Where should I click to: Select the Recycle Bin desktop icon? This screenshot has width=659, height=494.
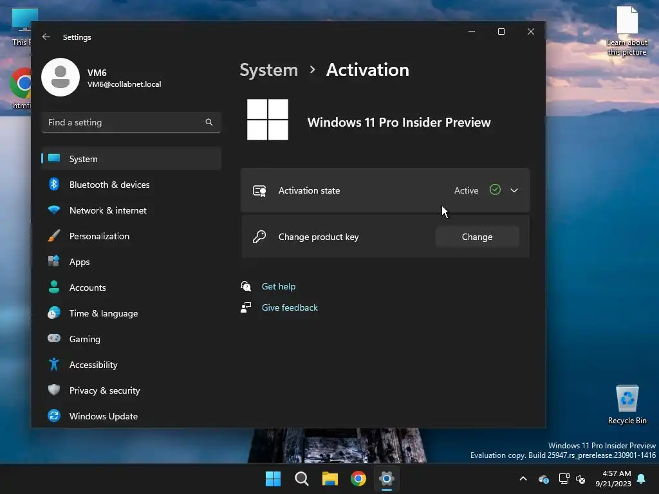click(627, 404)
